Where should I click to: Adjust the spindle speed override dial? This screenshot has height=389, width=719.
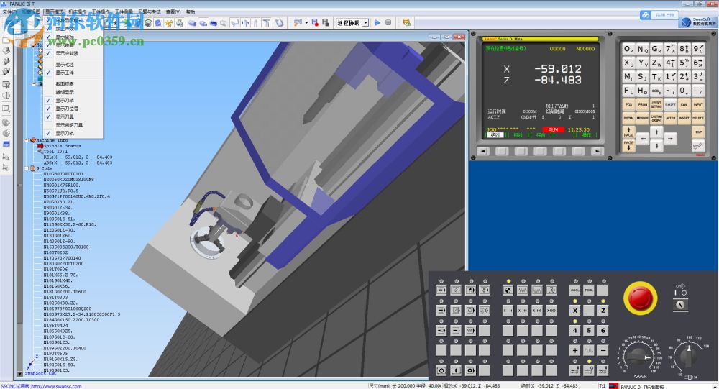pos(687,355)
